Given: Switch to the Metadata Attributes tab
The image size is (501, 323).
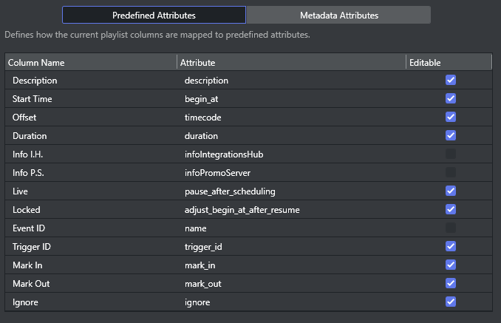Looking at the screenshot, I should (338, 15).
